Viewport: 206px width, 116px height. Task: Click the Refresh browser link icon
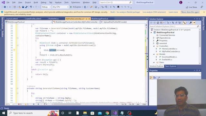click(x=85, y=7)
